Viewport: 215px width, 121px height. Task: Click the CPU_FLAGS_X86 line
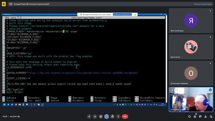[69, 84]
